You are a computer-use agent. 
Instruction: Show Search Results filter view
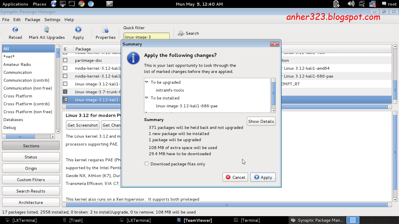31,191
